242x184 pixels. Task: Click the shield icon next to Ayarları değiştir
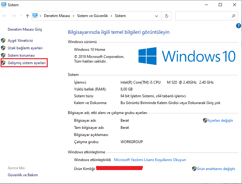(x=205, y=120)
